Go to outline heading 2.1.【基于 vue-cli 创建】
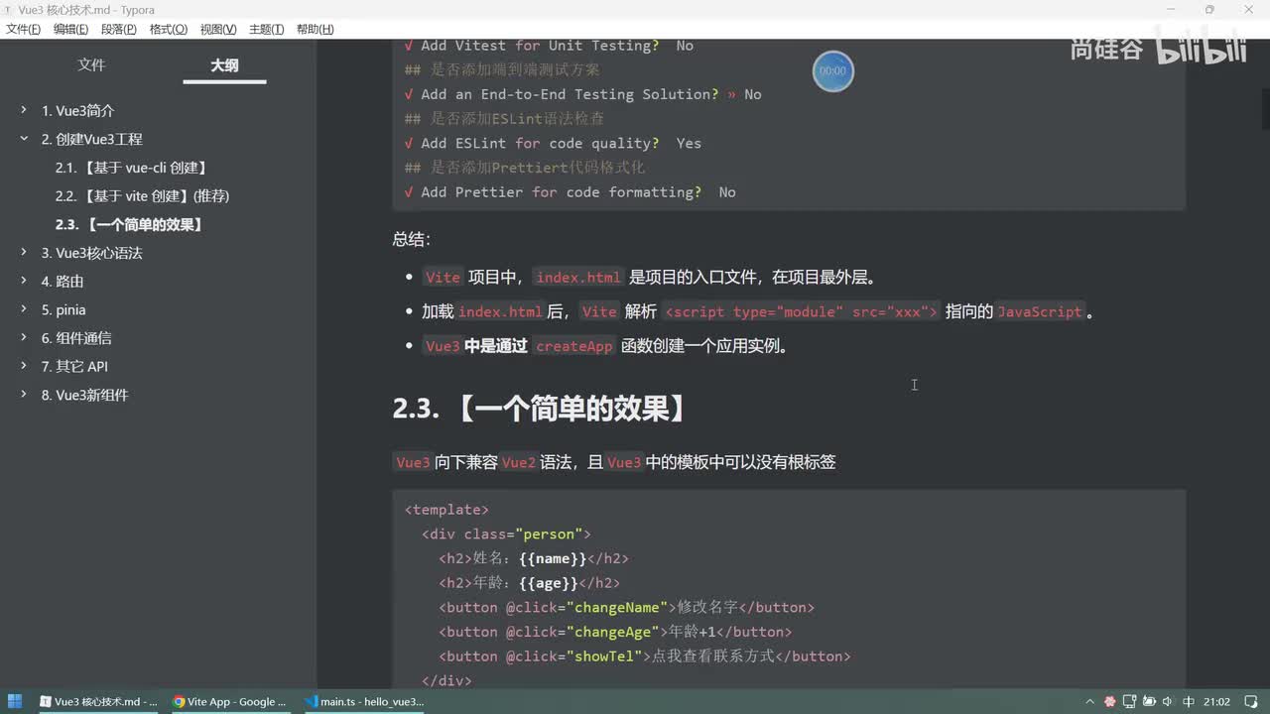Image resolution: width=1270 pixels, height=714 pixels. click(x=132, y=168)
